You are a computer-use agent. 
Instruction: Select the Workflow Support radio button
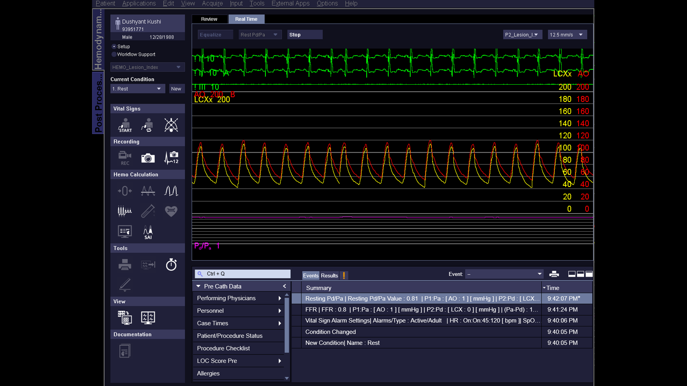114,54
